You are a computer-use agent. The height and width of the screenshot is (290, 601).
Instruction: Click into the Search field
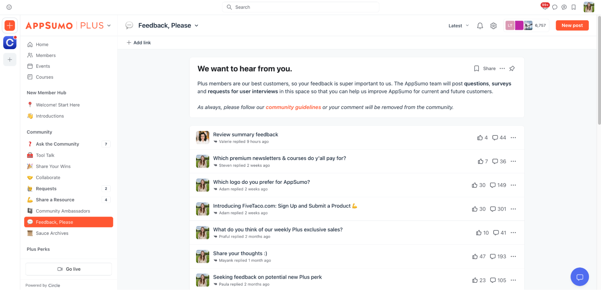tap(301, 7)
